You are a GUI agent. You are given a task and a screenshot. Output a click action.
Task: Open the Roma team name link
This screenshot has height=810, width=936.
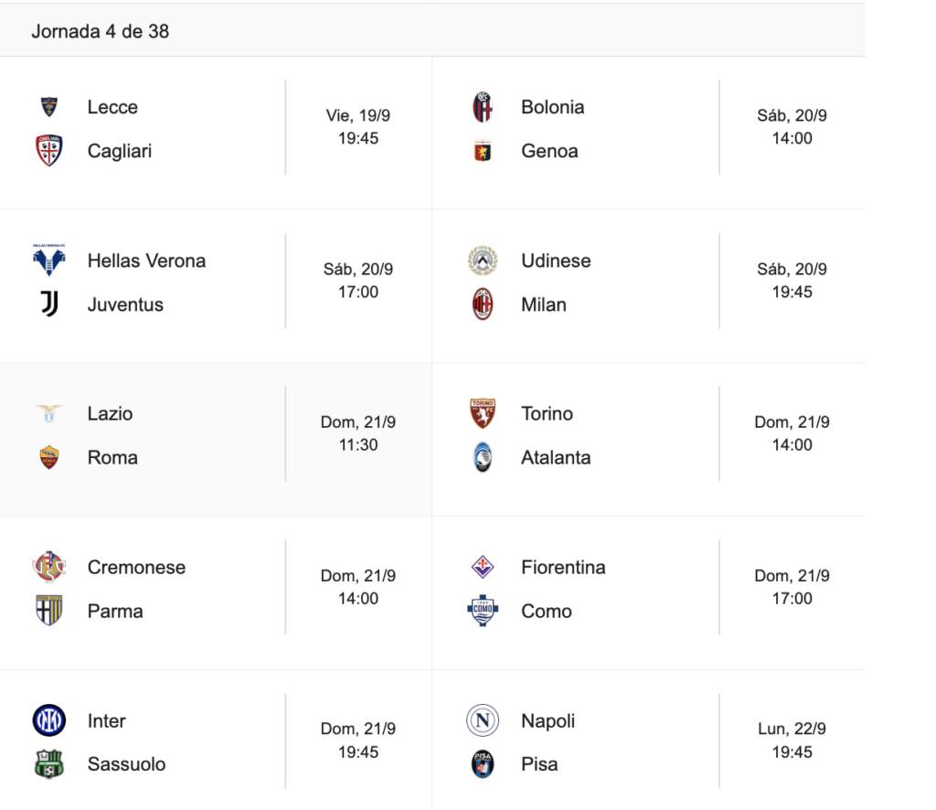coord(112,457)
